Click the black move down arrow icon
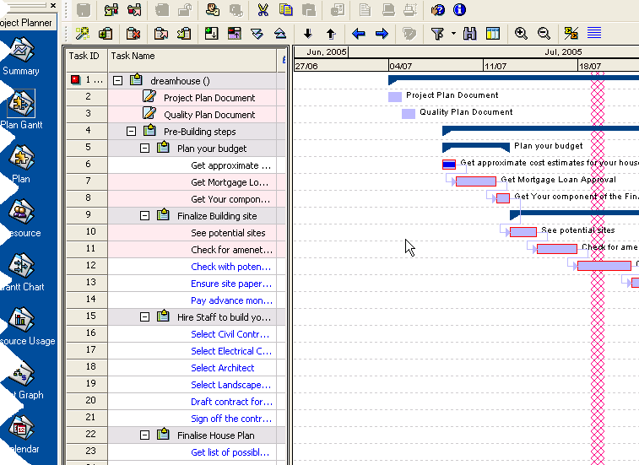The width and height of the screenshot is (639, 465). (307, 34)
